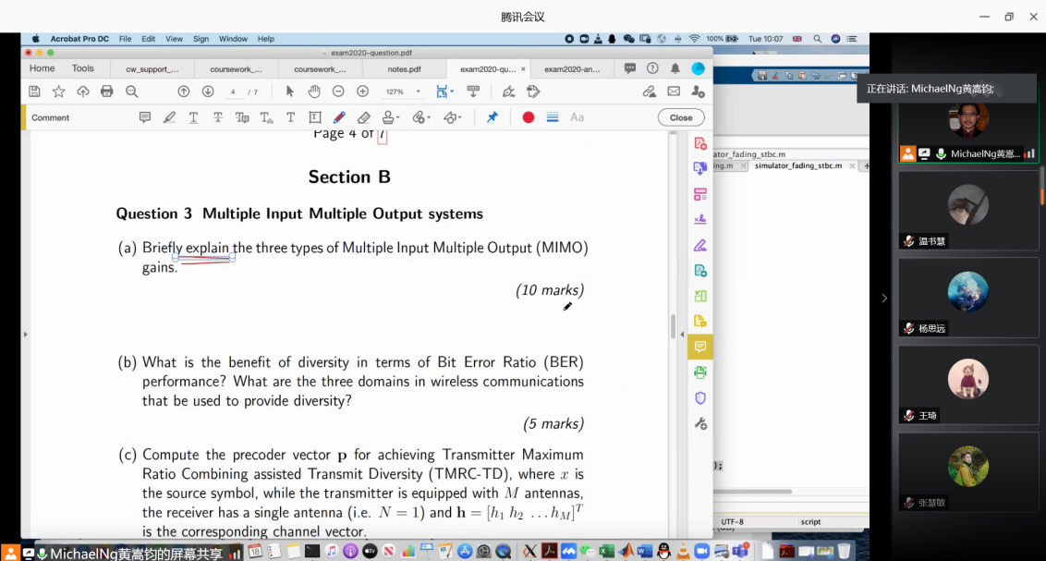Expand the participant panel chevron

pyautogui.click(x=884, y=299)
